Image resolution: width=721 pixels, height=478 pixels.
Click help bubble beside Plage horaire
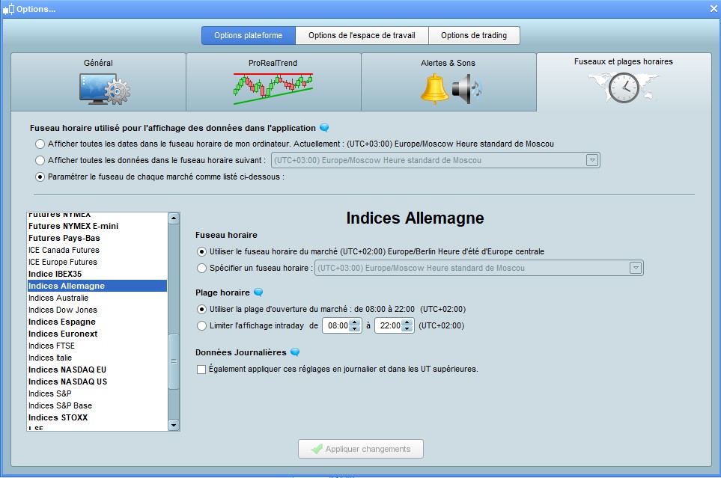258,292
